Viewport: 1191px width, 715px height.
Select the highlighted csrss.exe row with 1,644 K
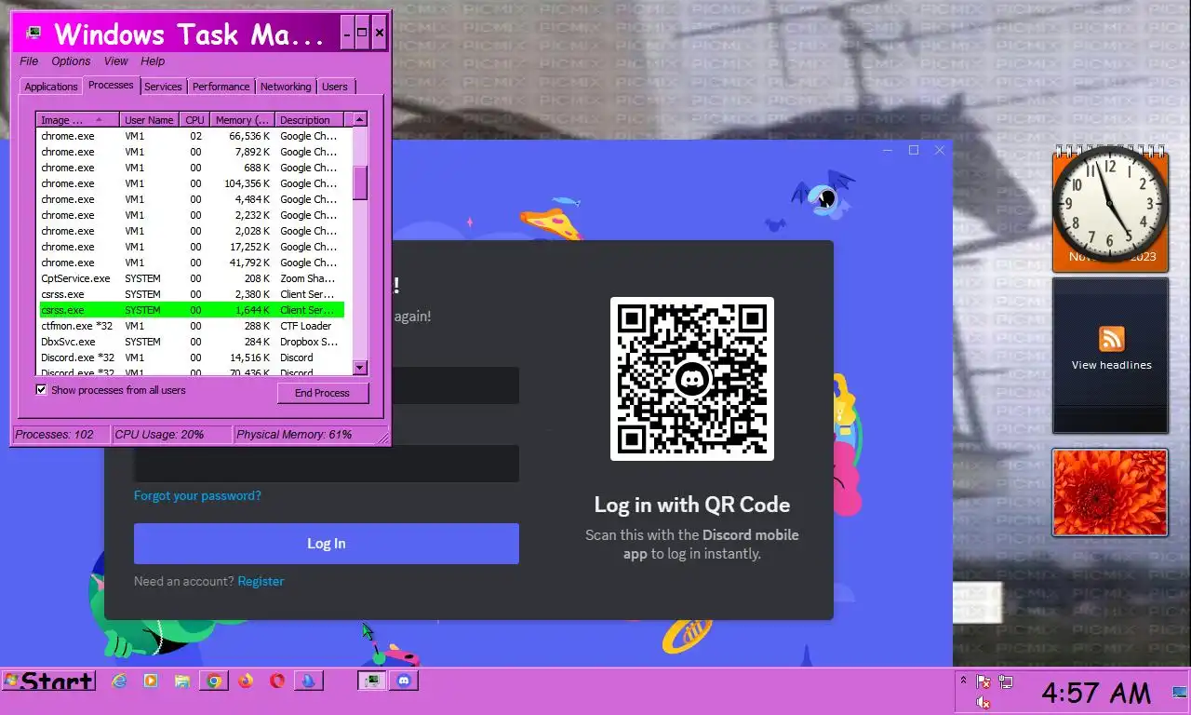(192, 310)
